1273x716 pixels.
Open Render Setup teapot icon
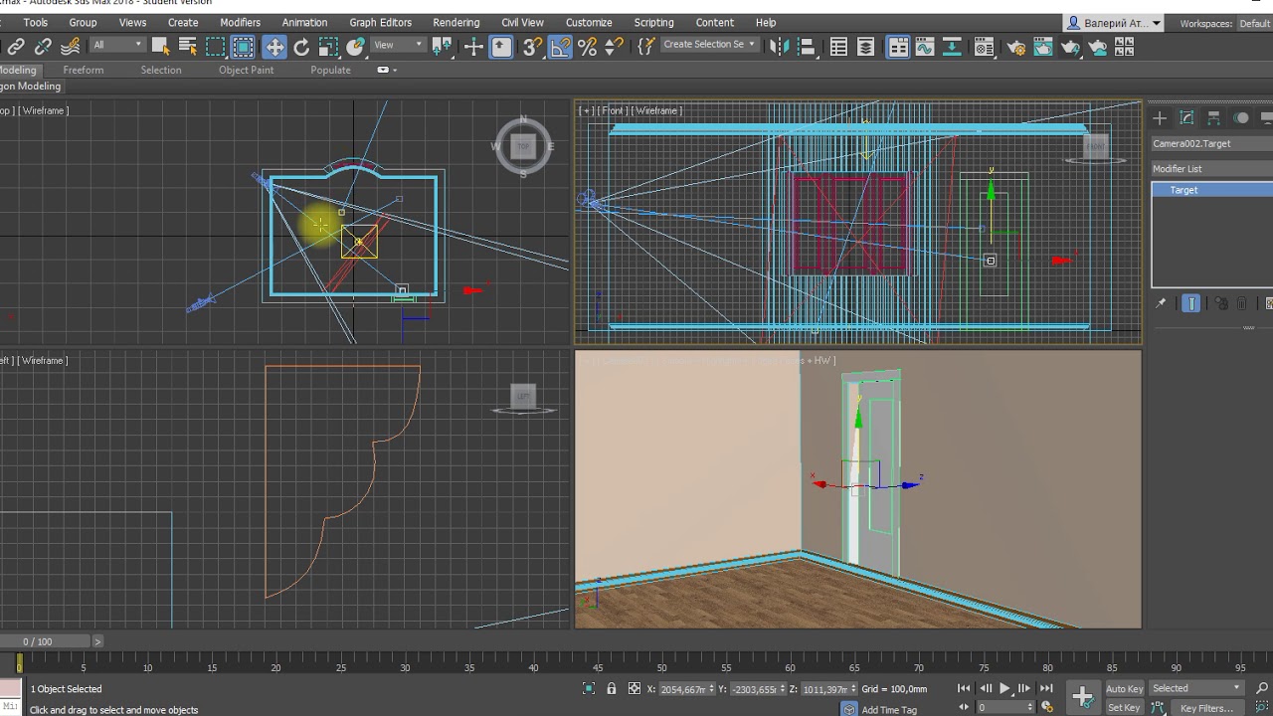tap(1015, 47)
